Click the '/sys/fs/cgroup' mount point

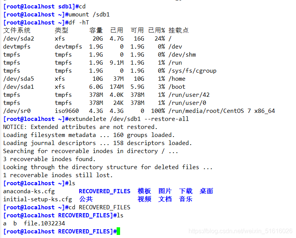(x=192, y=71)
